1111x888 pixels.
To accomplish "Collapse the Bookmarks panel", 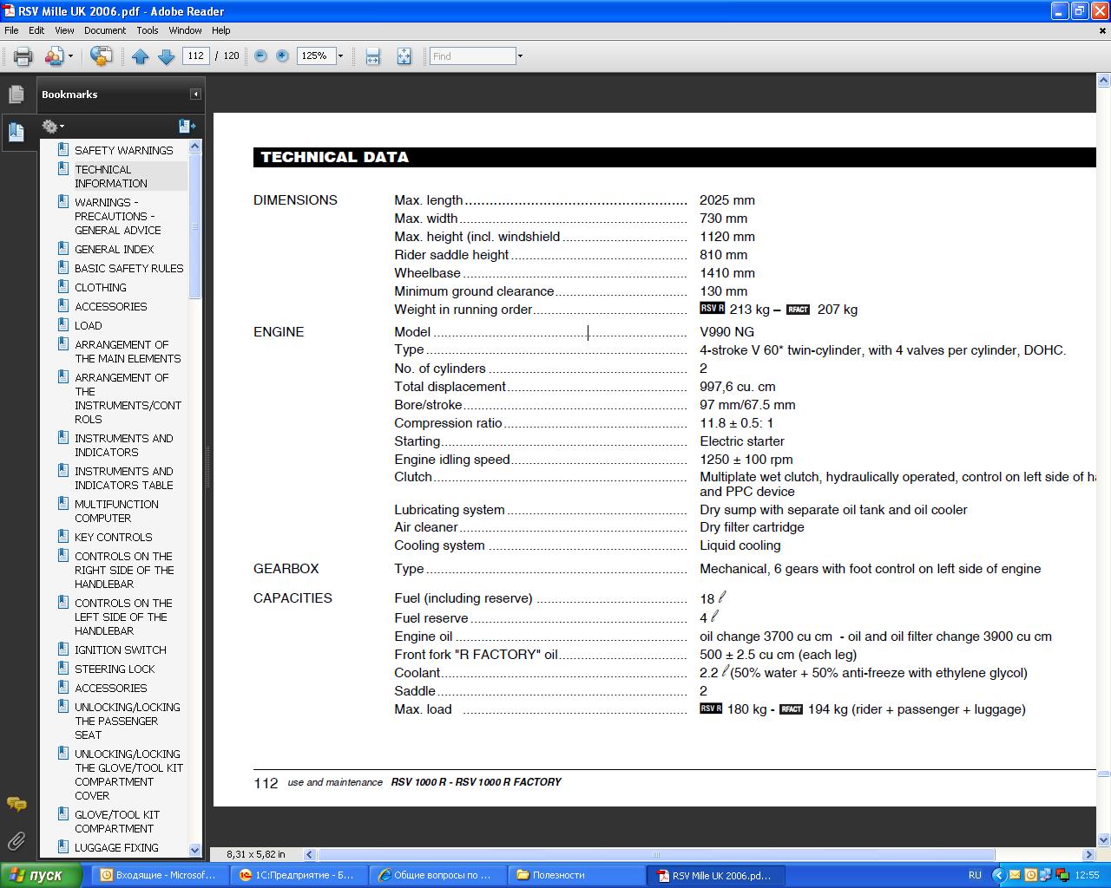I will click(x=195, y=95).
